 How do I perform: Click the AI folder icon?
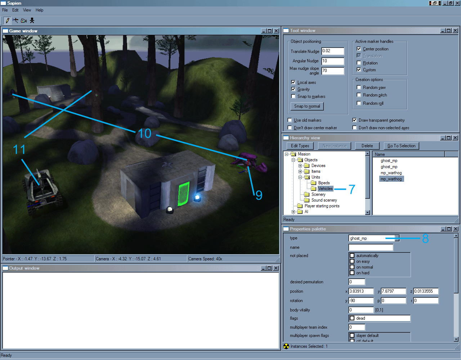click(300, 212)
